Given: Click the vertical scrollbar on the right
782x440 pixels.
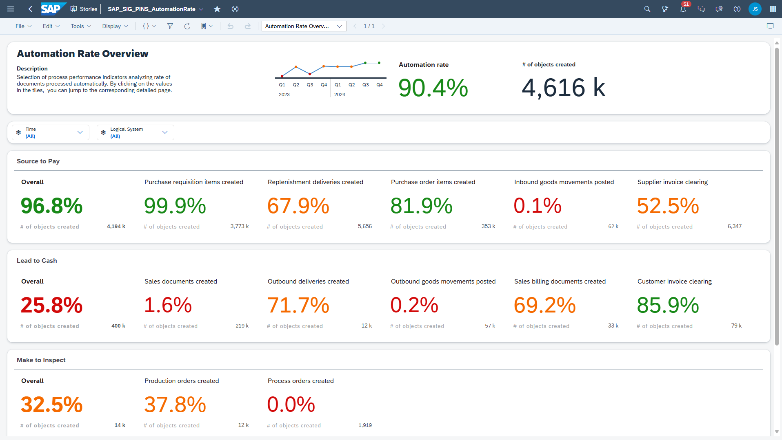Looking at the screenshot, I should pos(777,196).
